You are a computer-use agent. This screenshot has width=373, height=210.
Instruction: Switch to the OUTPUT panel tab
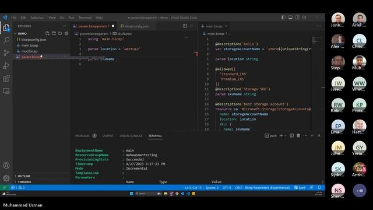coord(108,136)
